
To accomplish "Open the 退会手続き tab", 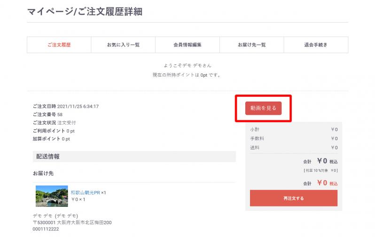I will pos(316,45).
